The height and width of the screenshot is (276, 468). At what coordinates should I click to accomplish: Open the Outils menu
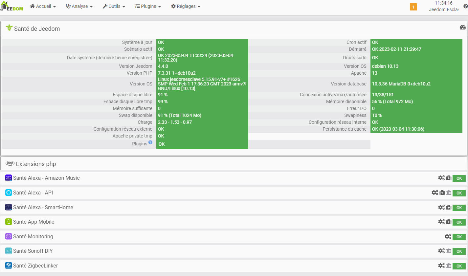114,6
